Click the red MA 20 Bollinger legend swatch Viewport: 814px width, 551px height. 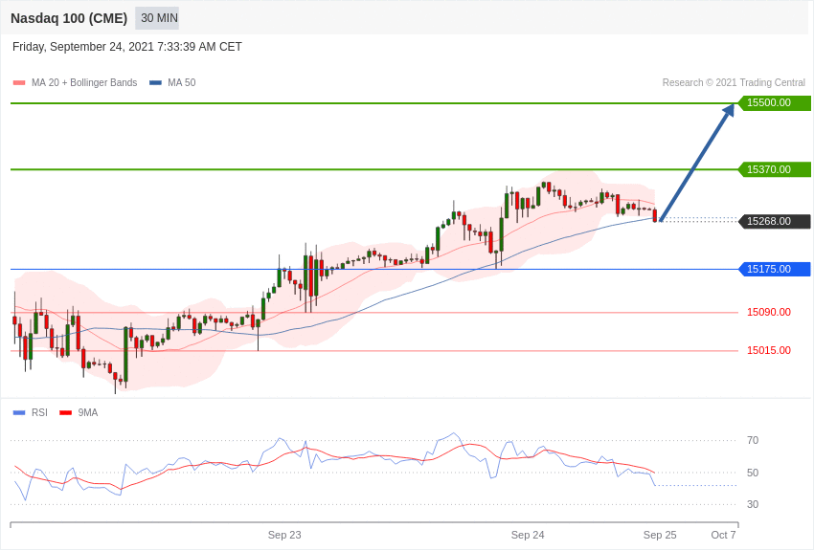(19, 83)
